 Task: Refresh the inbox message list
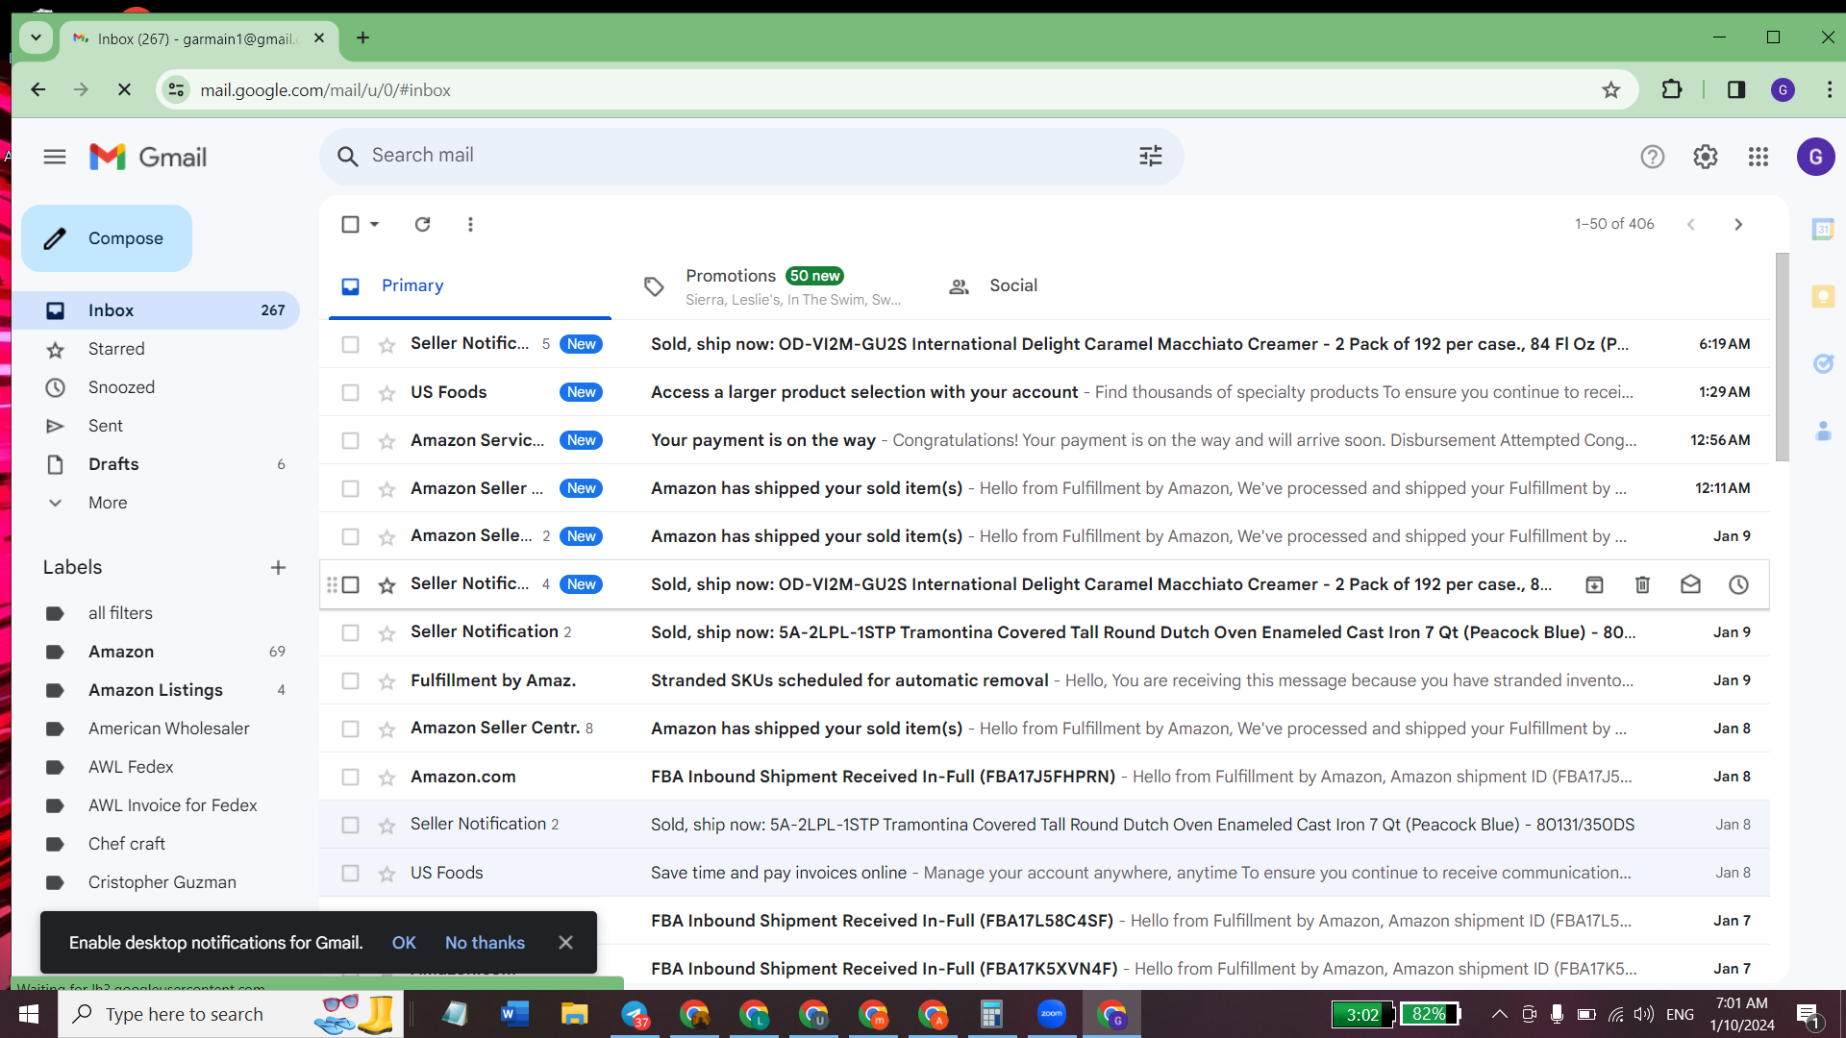(422, 224)
